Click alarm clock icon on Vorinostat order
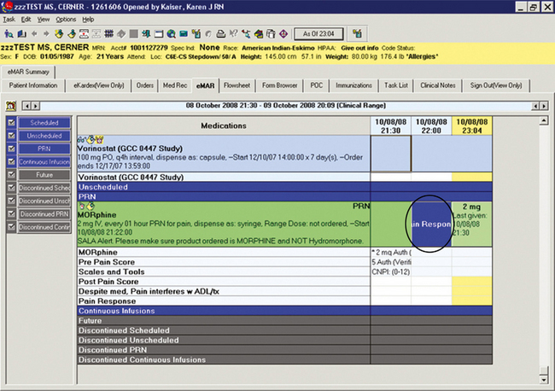 pyautogui.click(x=99, y=140)
